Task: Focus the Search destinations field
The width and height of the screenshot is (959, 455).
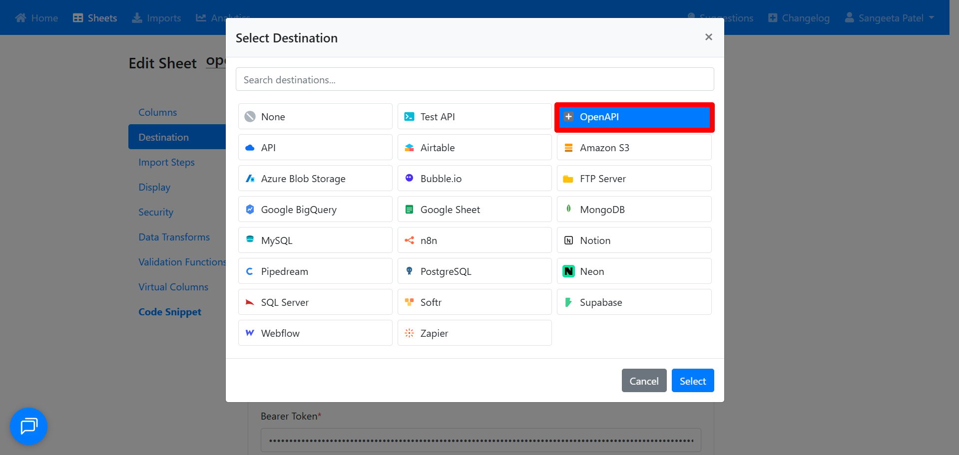Action: [x=475, y=79]
